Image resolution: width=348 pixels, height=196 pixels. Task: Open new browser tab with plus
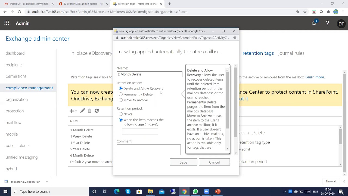(169, 4)
